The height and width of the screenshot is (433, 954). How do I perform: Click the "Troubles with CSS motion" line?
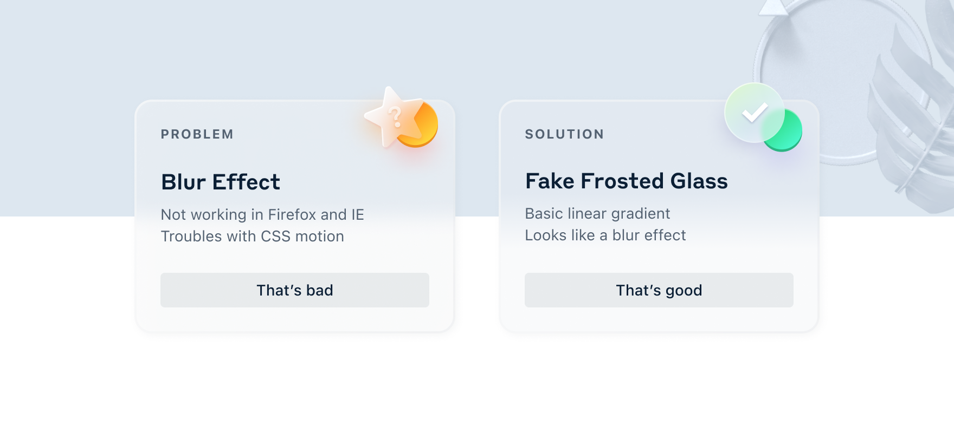coord(252,237)
